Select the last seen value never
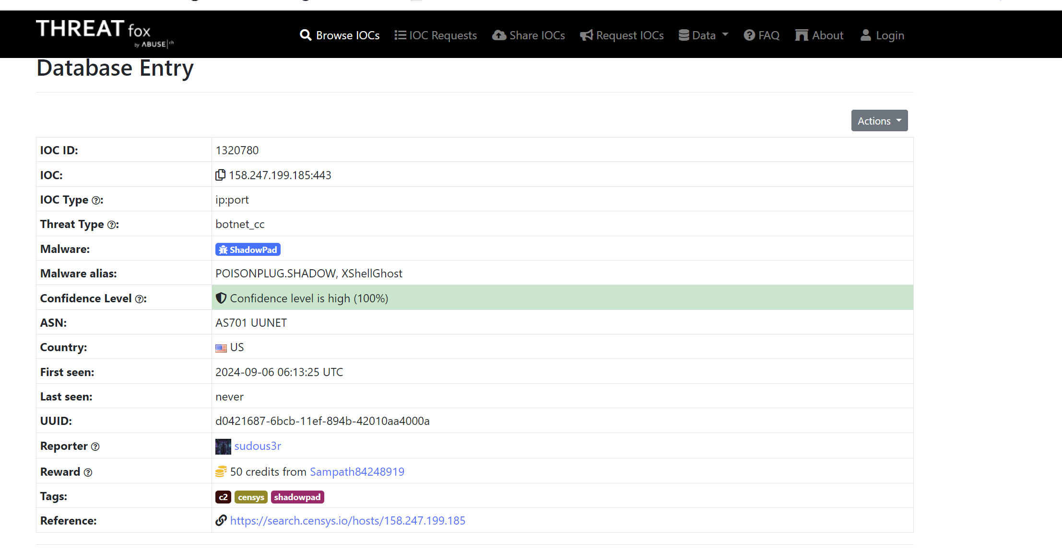Image resolution: width=1062 pixels, height=549 pixels. 229,397
